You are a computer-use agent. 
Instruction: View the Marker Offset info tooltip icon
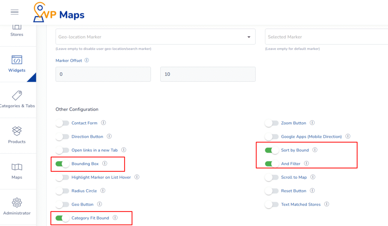(x=87, y=60)
